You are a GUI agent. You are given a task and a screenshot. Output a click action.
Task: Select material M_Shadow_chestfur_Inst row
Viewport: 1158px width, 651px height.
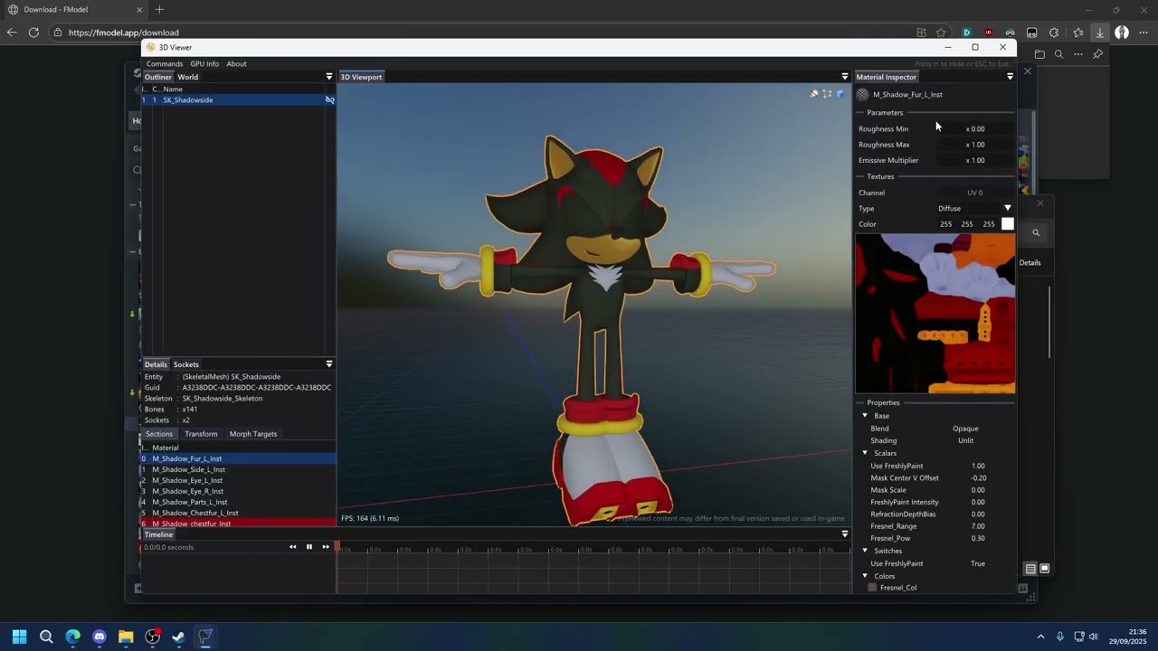coord(239,523)
